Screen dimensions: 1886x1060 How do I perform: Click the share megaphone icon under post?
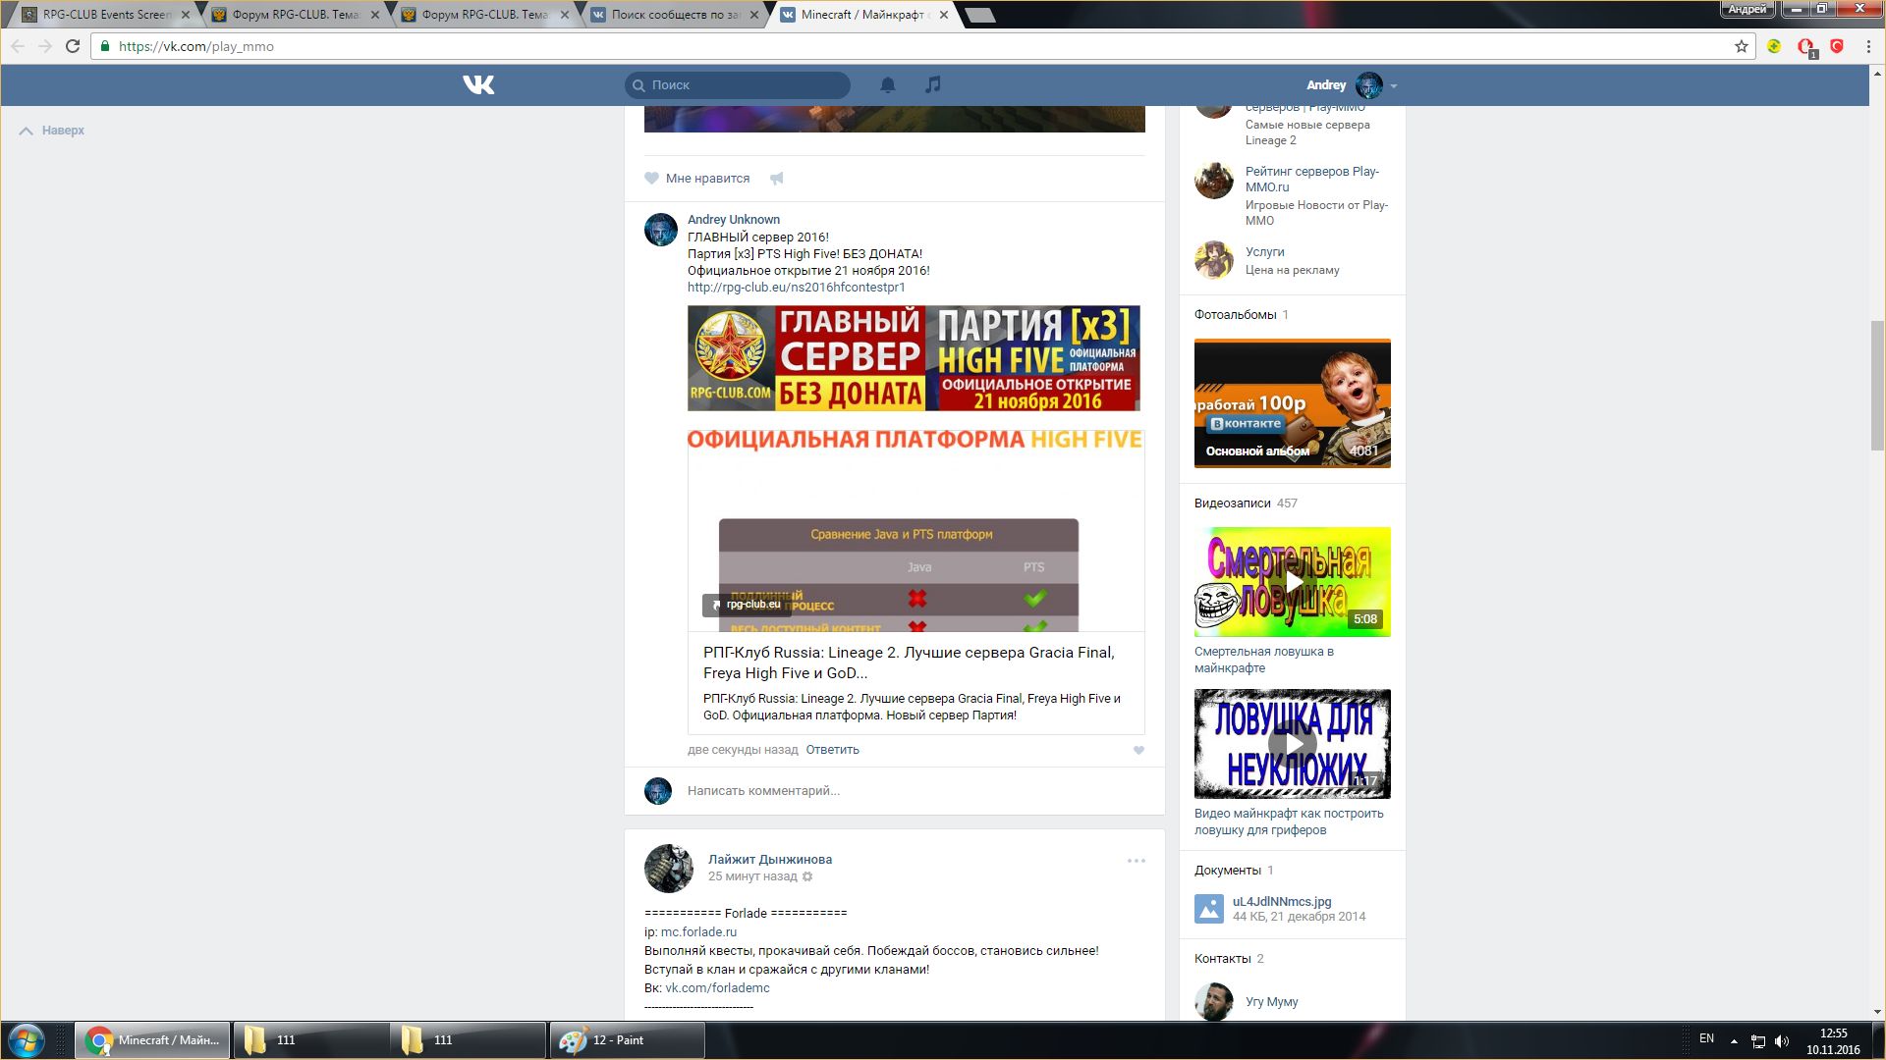[x=776, y=179]
